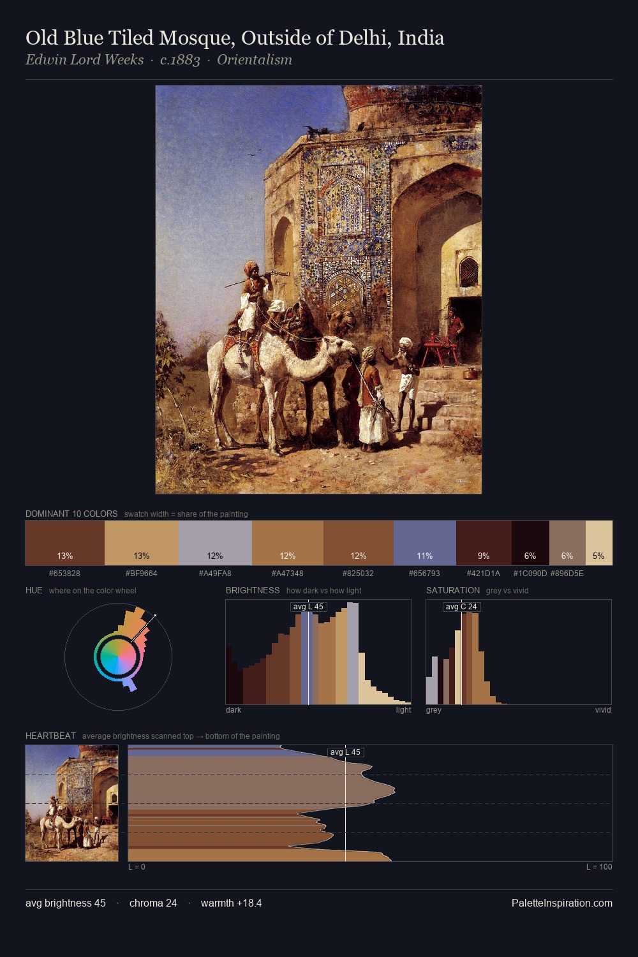Click the DOMINANT 10 COLORS heading

pyautogui.click(x=71, y=514)
